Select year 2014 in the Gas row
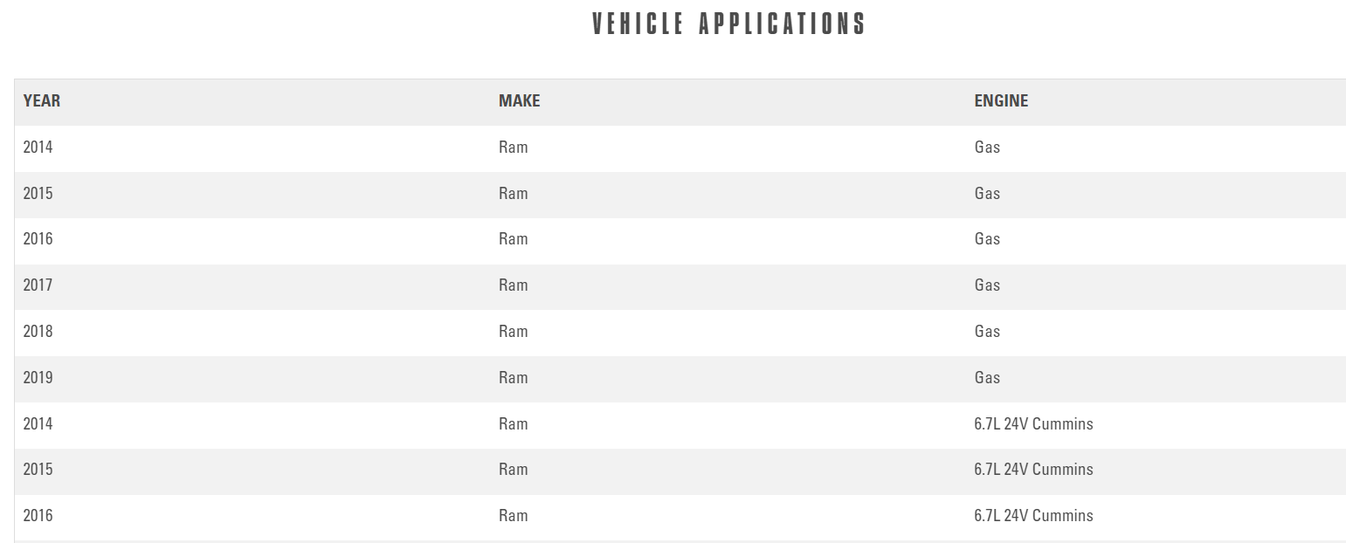The width and height of the screenshot is (1346, 543). click(x=38, y=148)
